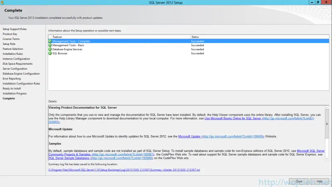Screen dimensions: 332x187
Task: Click Disk Space Requirements step
Action: click(17, 64)
